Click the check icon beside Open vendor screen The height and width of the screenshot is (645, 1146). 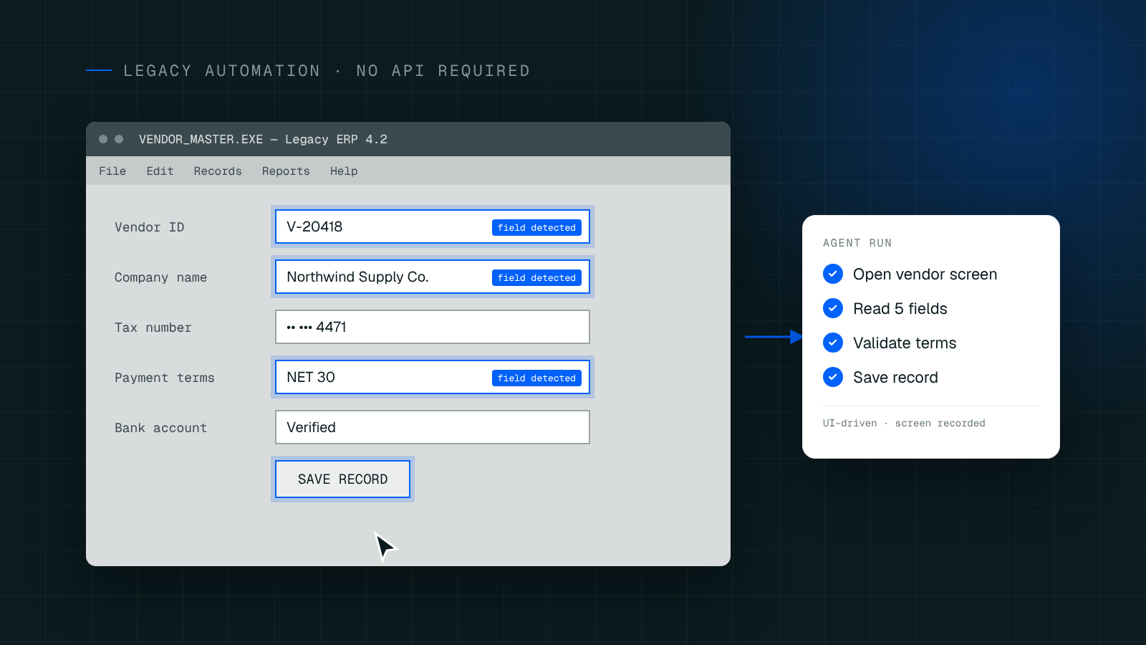click(833, 274)
